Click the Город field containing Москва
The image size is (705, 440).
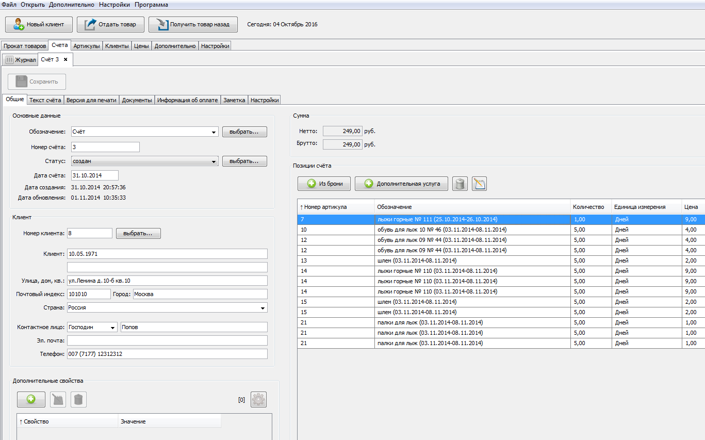click(200, 294)
